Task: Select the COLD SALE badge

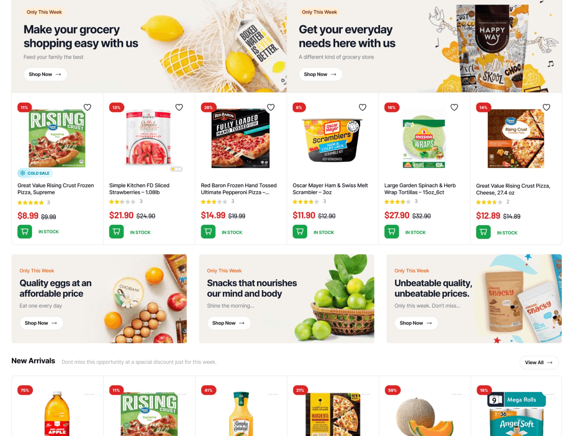Action: [35, 173]
